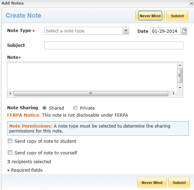
Task: Click the horizontal scrollbar right arrow
Action: [x=174, y=93]
